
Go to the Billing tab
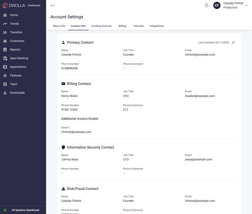(x=122, y=26)
